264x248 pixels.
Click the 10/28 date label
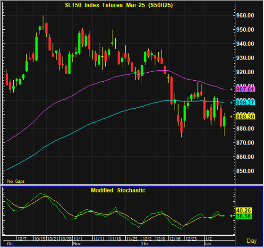(66, 239)
